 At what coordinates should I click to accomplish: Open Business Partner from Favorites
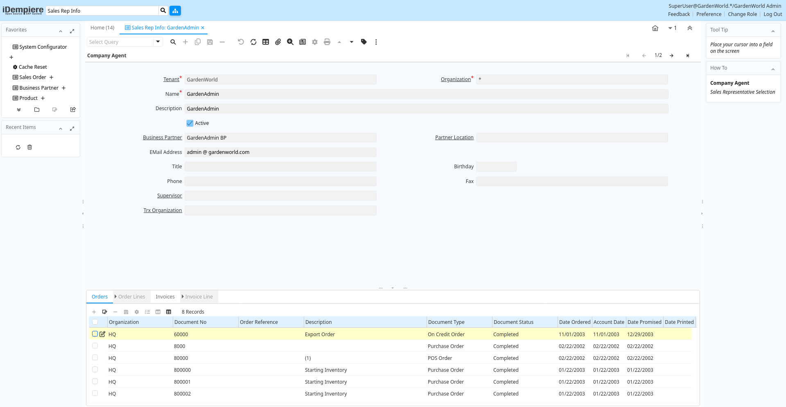tap(39, 88)
